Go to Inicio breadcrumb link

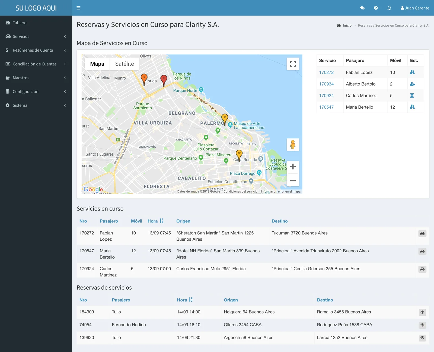tap(347, 25)
